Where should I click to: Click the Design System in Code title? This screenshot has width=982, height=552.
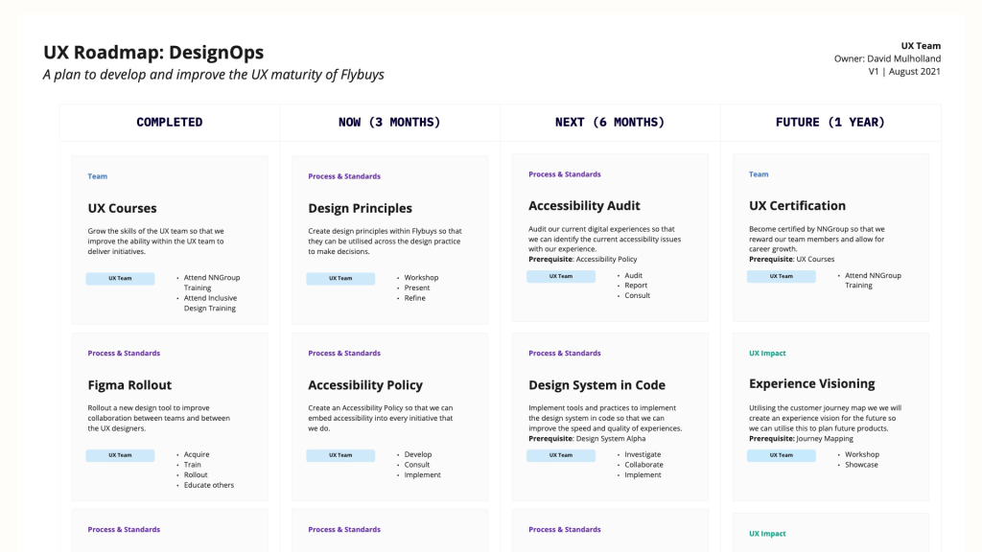pos(596,385)
